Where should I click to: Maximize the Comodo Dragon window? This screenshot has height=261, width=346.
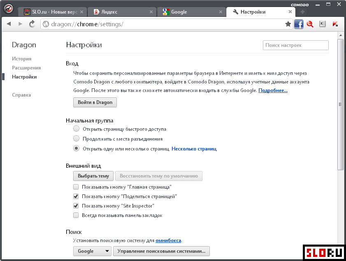pyautogui.click(x=328, y=5)
